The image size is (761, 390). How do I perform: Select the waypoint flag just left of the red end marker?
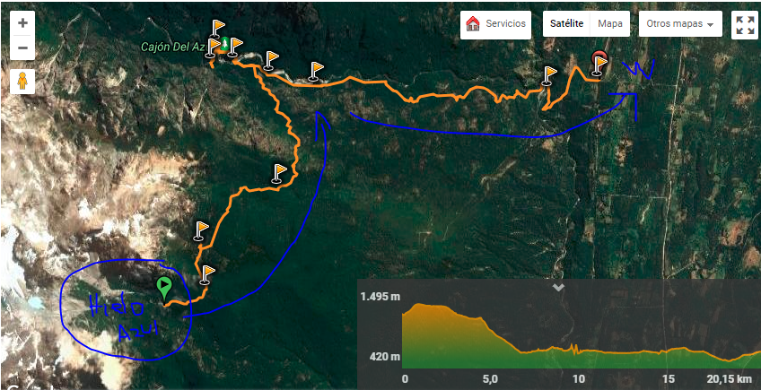point(549,75)
